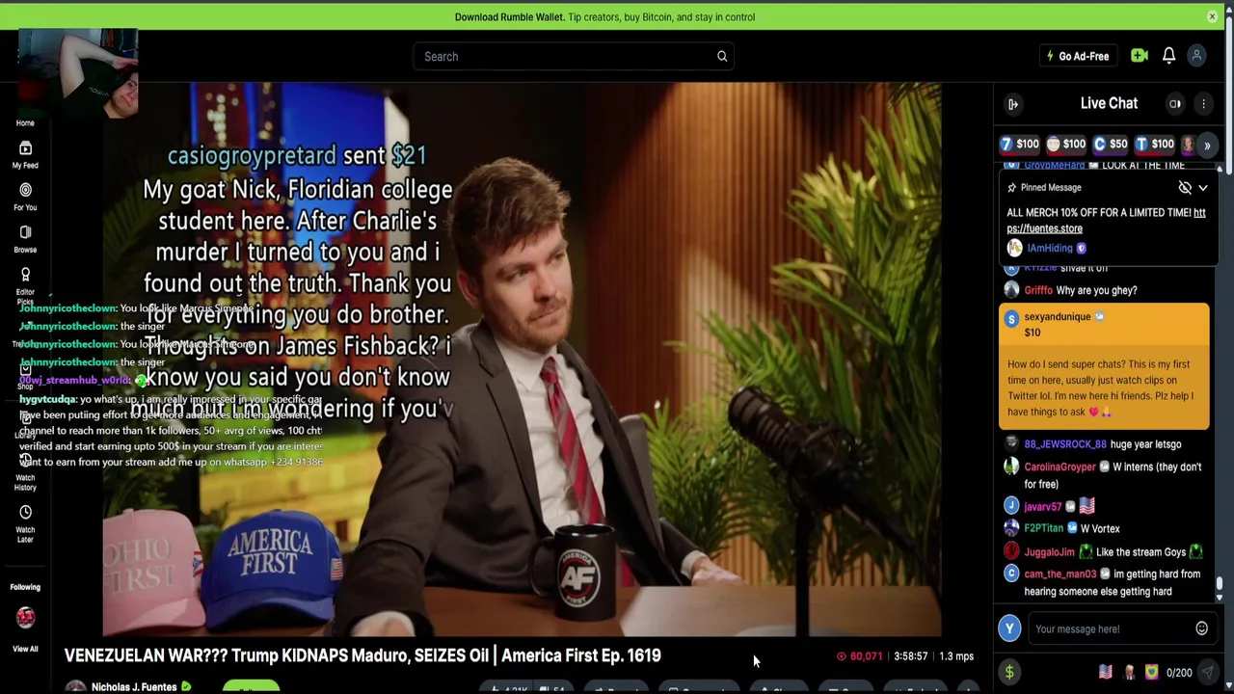Click the send message arrow icon
1234x694 pixels.
coord(1209,673)
